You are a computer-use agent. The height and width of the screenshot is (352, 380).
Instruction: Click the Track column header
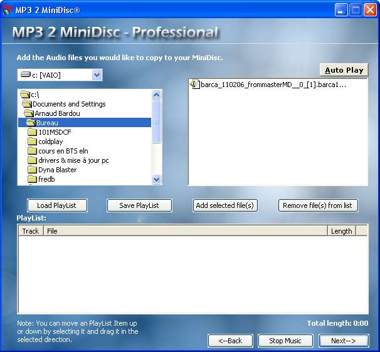[x=31, y=231]
